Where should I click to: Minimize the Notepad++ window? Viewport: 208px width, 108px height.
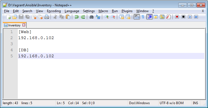182,5
